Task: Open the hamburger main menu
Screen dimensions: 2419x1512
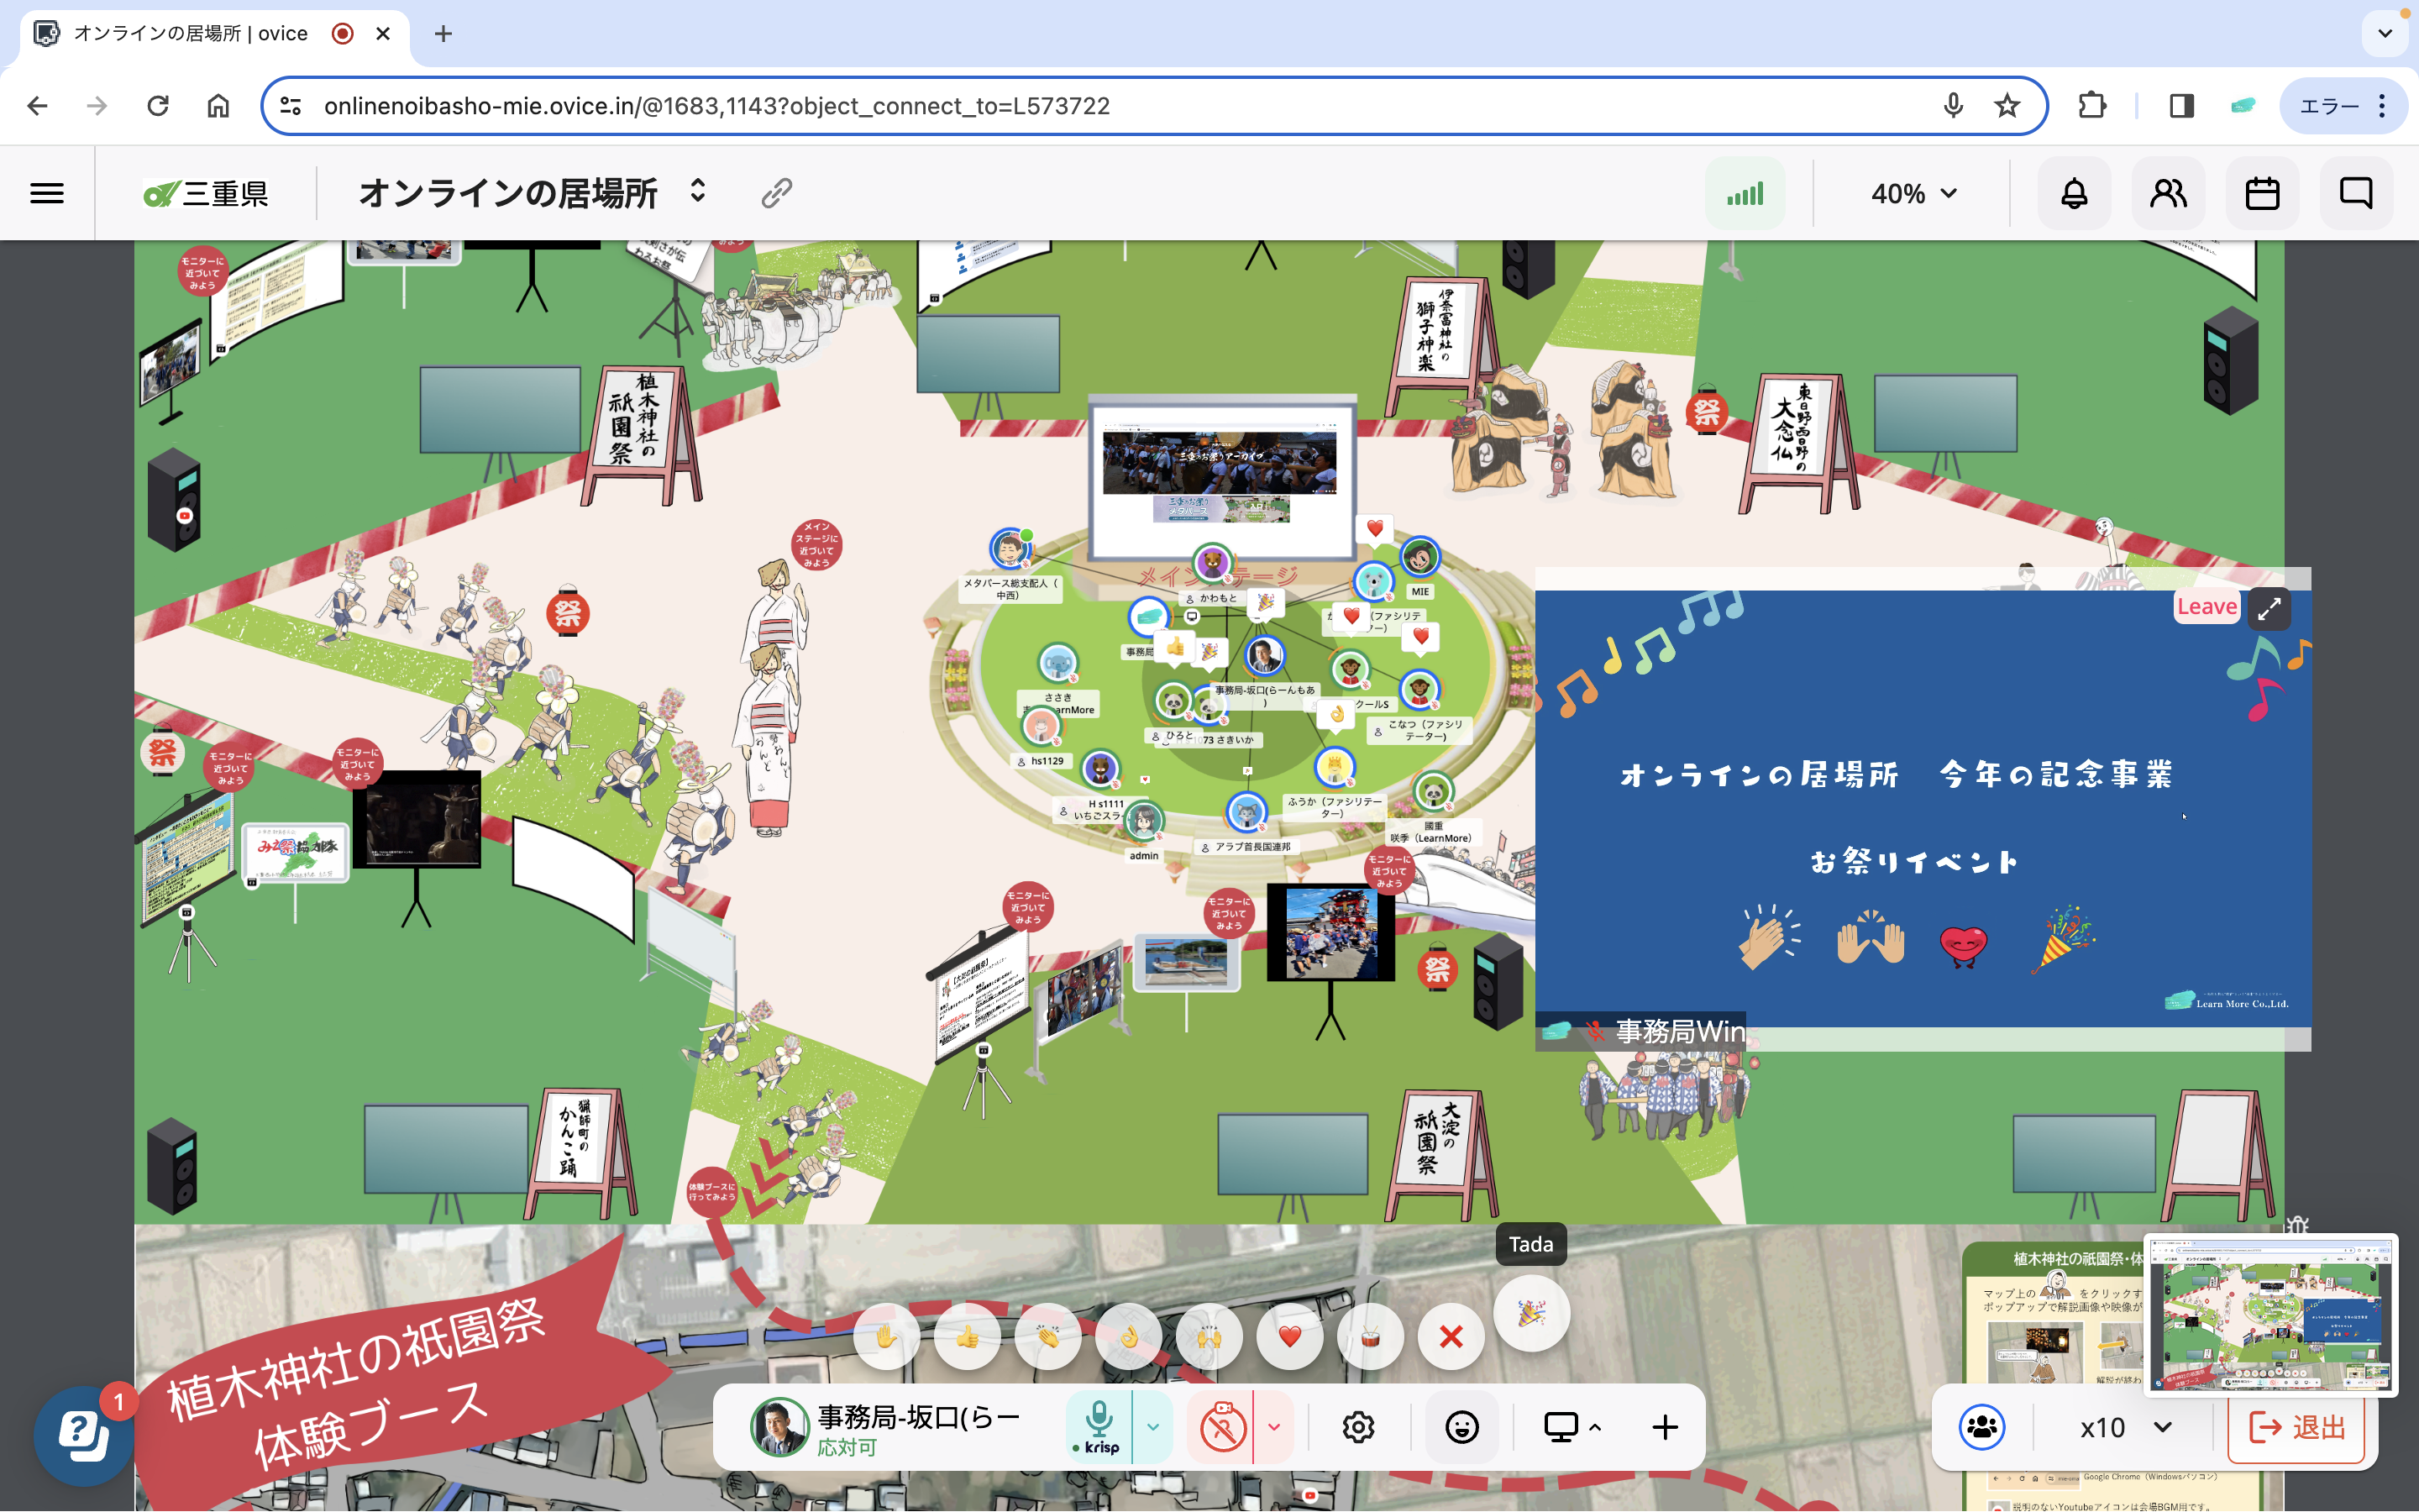Action: tap(47, 193)
